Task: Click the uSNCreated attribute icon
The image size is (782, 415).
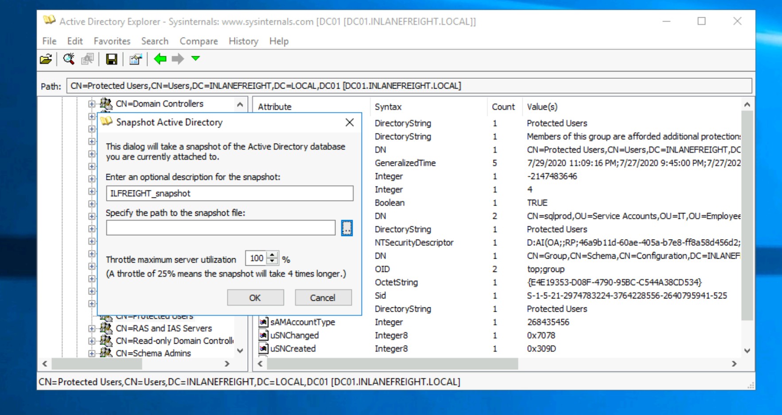Action: (264, 349)
